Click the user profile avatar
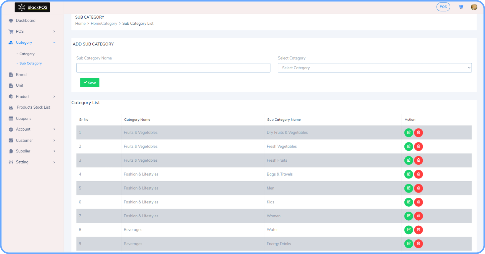Screen dimensions: 485x254 click(474, 7)
